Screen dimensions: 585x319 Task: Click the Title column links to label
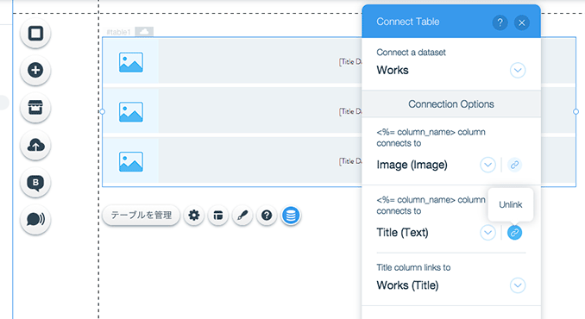(413, 267)
